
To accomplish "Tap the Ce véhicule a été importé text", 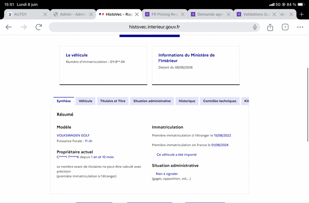I will tap(177, 155).
